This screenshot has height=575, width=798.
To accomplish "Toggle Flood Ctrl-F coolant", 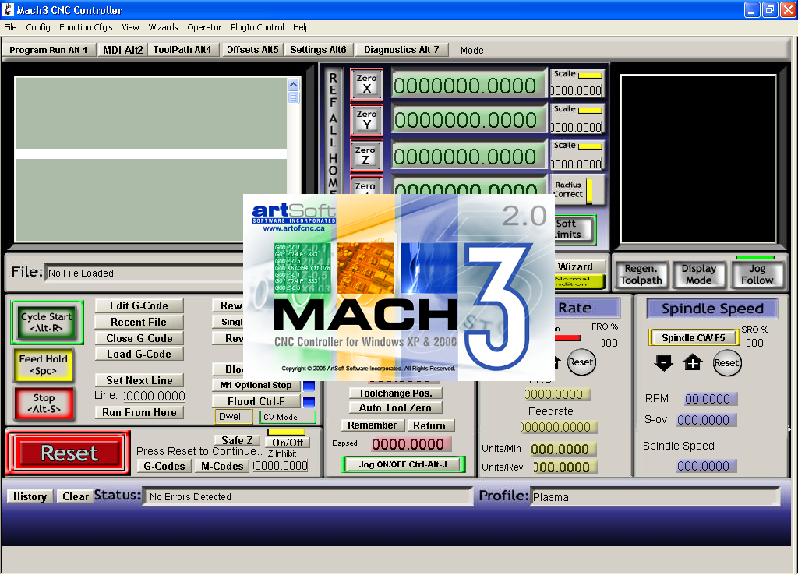I will pyautogui.click(x=256, y=401).
